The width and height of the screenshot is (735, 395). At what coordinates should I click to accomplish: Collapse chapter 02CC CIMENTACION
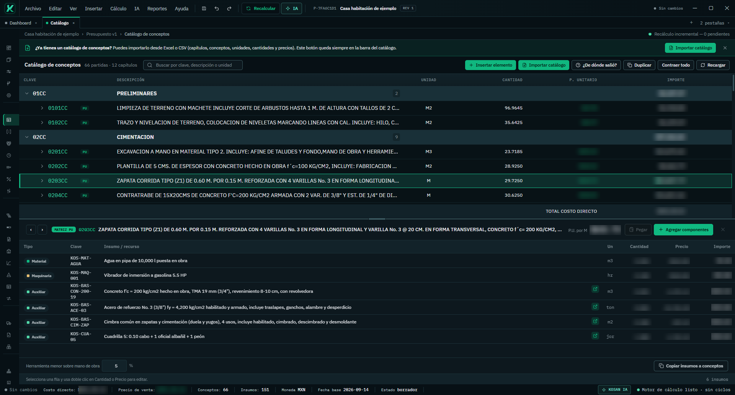(x=27, y=137)
